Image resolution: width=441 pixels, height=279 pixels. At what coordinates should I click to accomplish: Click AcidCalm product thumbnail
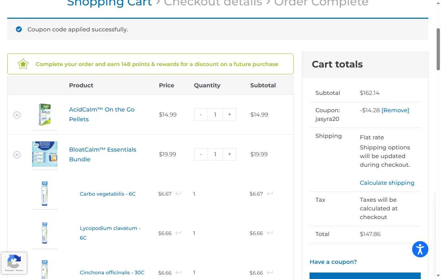[45, 114]
